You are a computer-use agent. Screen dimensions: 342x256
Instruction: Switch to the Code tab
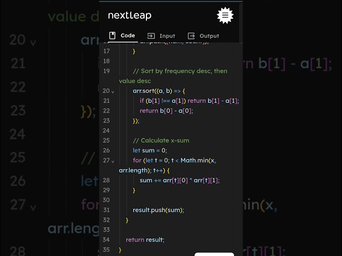[122, 36]
